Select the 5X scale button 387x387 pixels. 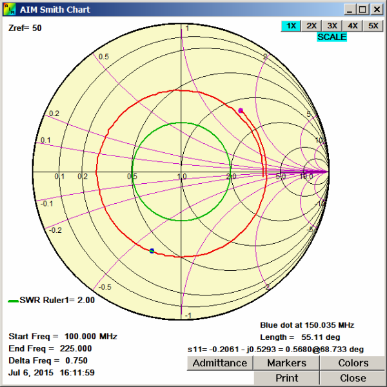tap(373, 26)
